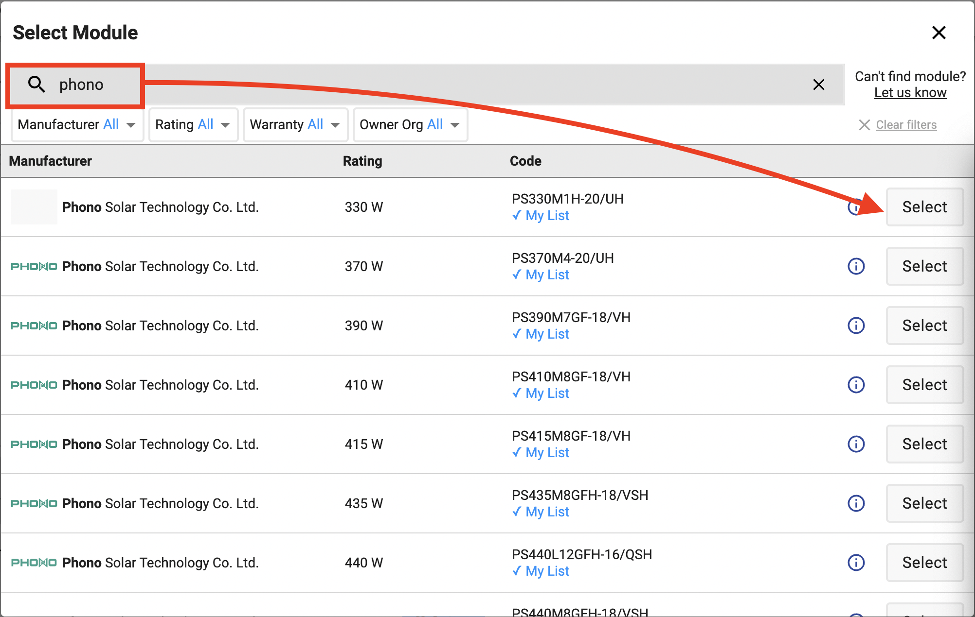Click Phono logo in the 370 W row
The height and width of the screenshot is (617, 975).
pyautogui.click(x=34, y=266)
